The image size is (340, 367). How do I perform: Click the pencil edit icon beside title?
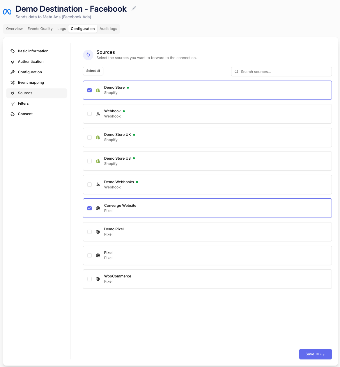coord(134,8)
